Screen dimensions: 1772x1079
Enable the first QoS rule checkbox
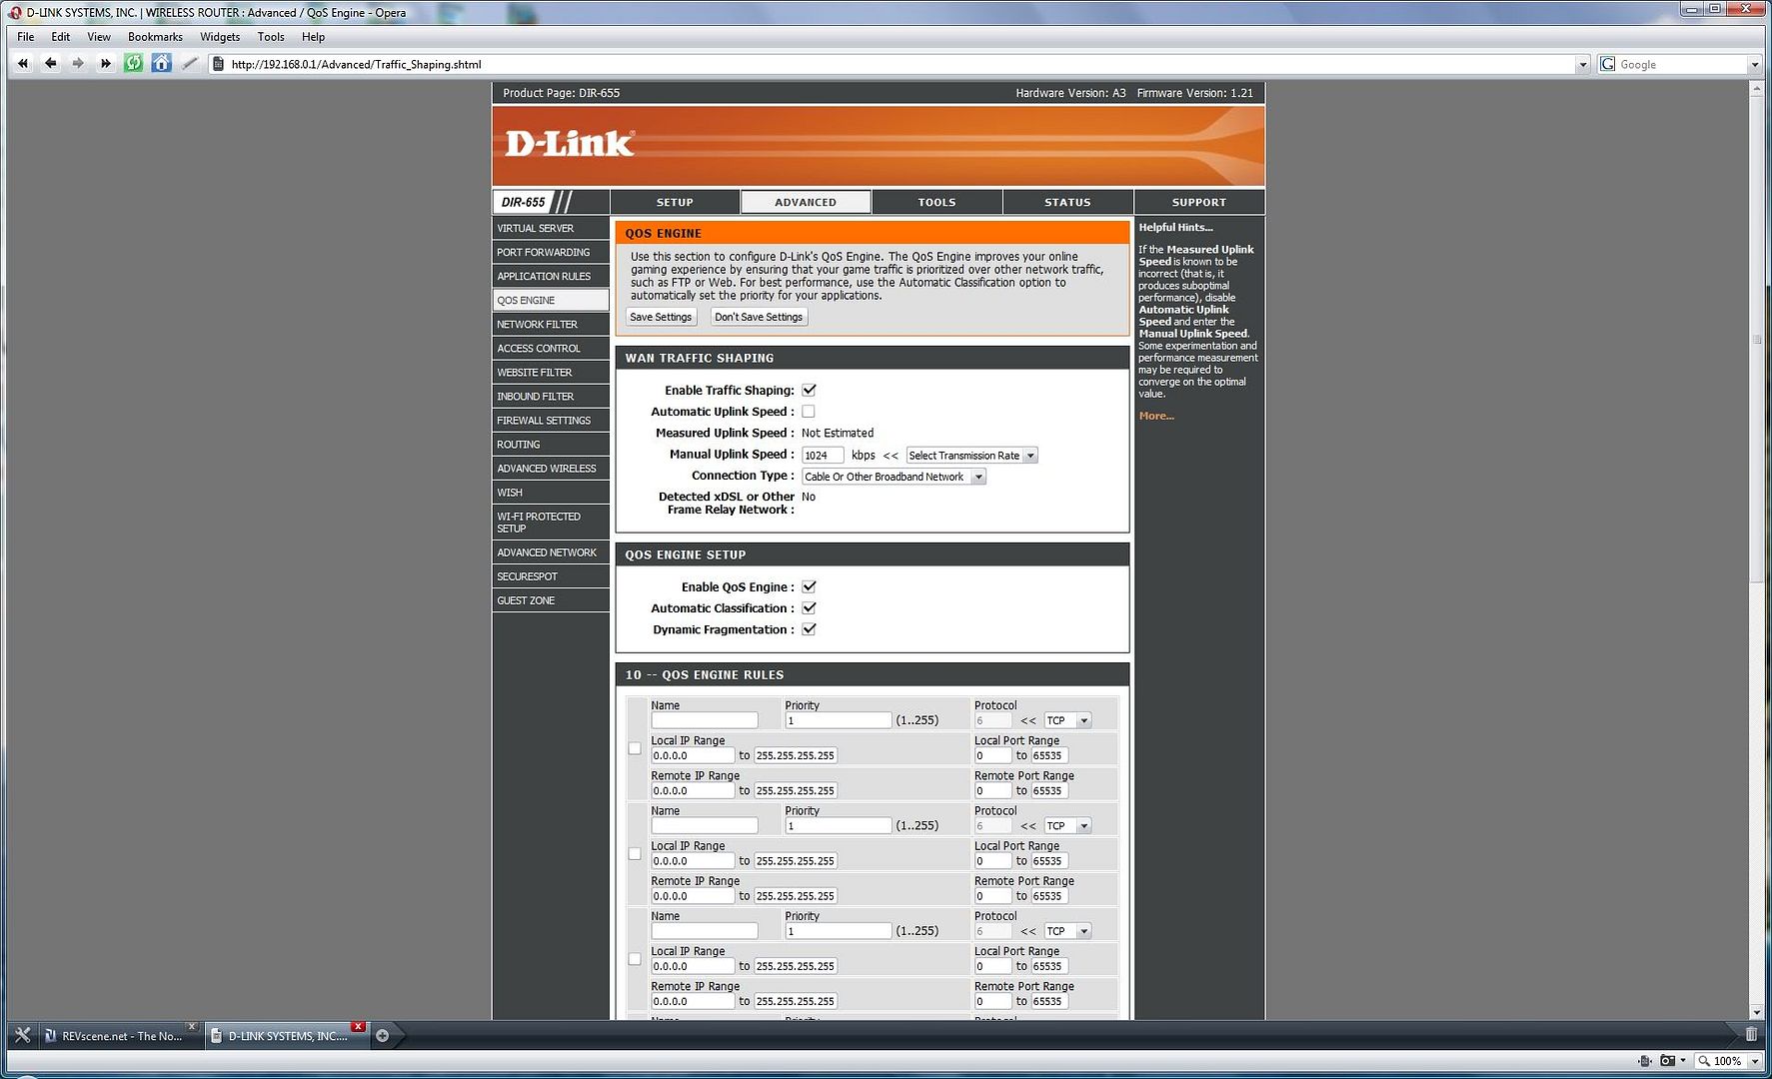click(x=635, y=748)
